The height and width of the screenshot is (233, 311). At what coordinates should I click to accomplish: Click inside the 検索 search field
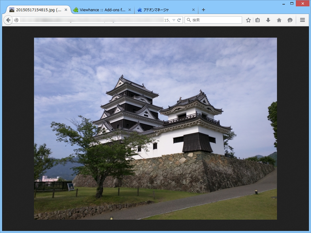point(213,20)
